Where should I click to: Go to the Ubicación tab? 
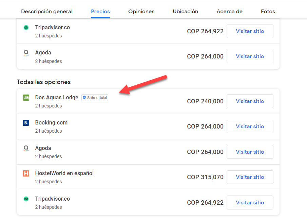186,11
